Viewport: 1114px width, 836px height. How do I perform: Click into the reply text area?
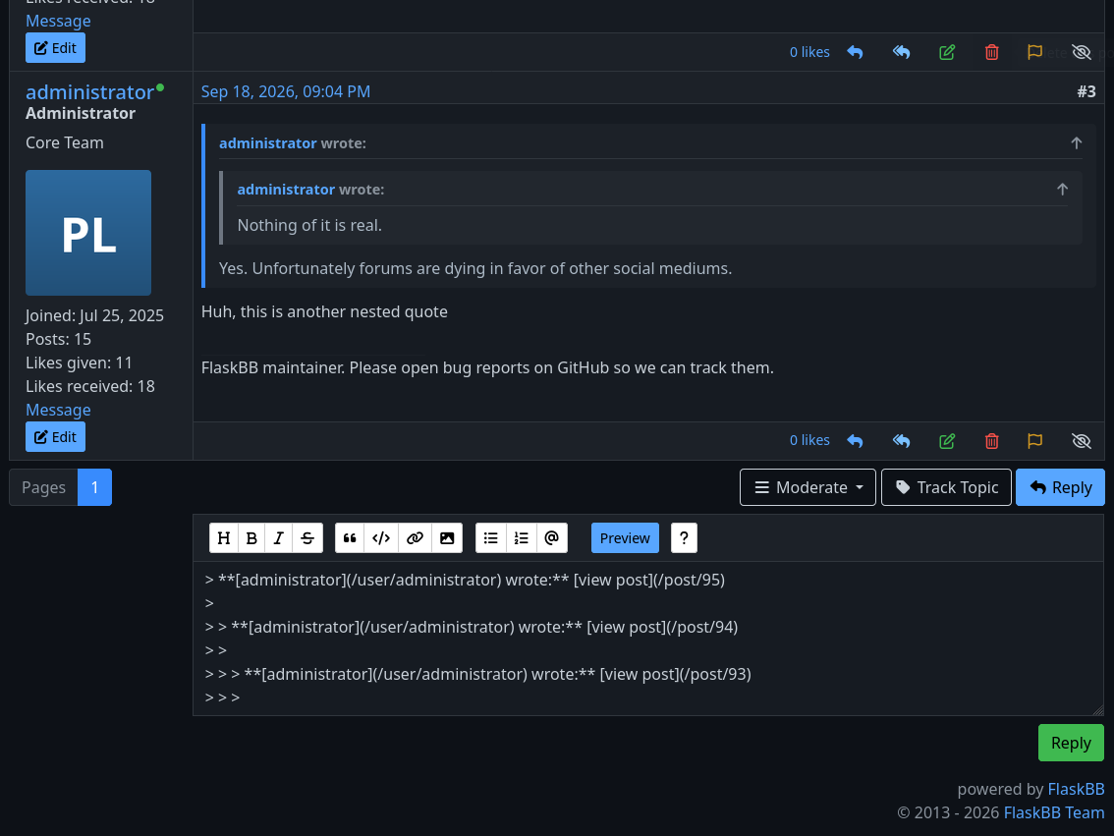[x=648, y=639]
